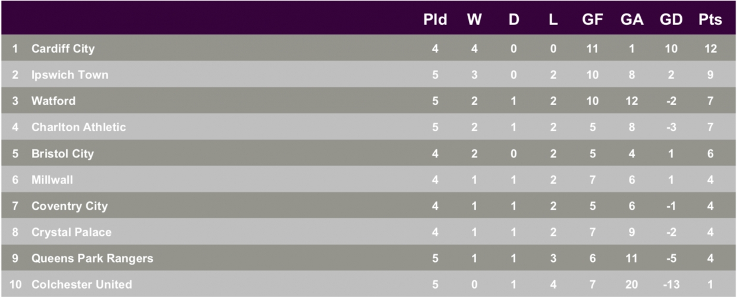Image resolution: width=737 pixels, height=297 pixels.
Task: Click Cardiff City's 12 points value
Action: coord(710,49)
